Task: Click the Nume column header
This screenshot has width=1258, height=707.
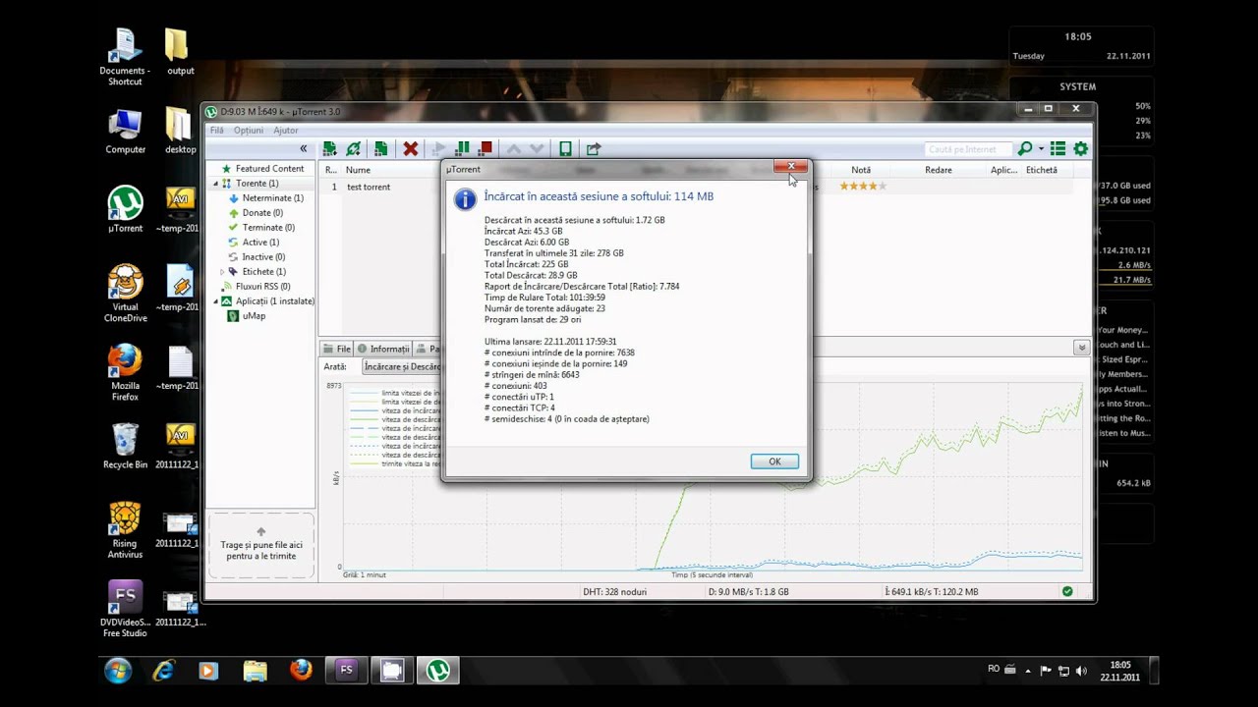Action: 358,170
